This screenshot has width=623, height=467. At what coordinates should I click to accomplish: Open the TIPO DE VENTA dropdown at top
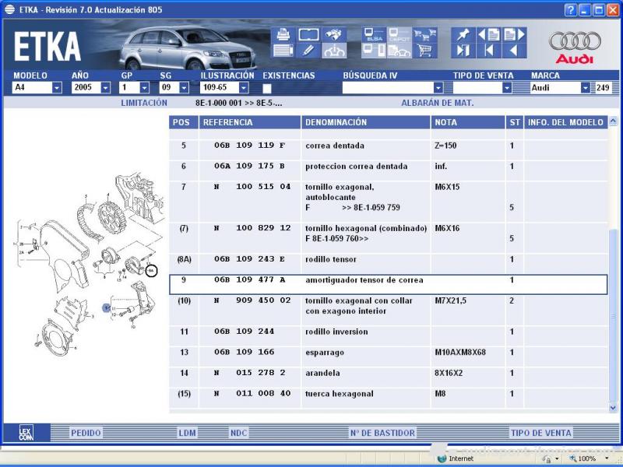(x=507, y=88)
